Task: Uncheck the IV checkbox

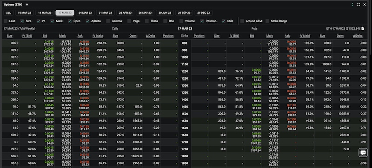Action: (x=39, y=21)
